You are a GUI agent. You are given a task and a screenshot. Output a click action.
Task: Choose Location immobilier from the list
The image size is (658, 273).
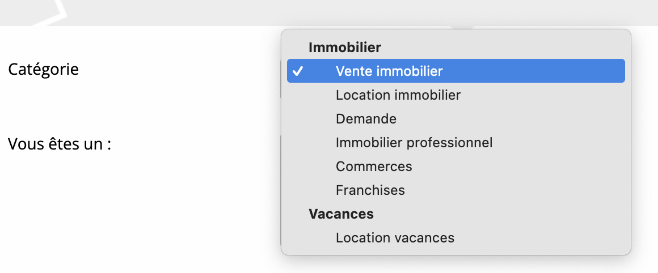(398, 95)
